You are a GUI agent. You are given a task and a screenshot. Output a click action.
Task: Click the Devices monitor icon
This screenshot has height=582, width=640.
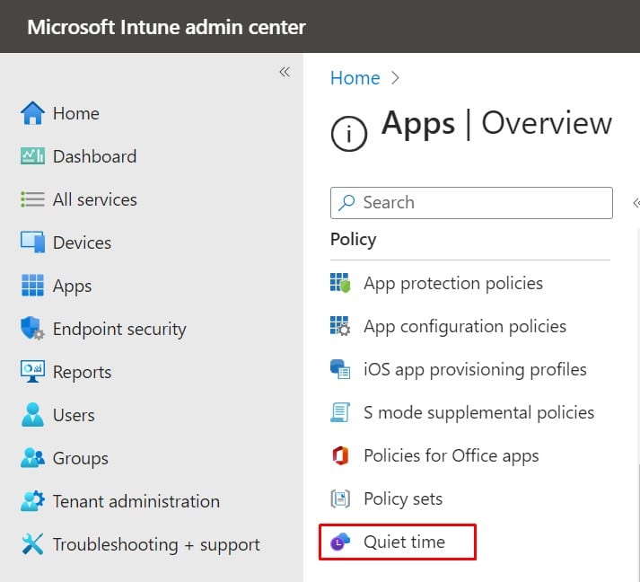pos(32,242)
